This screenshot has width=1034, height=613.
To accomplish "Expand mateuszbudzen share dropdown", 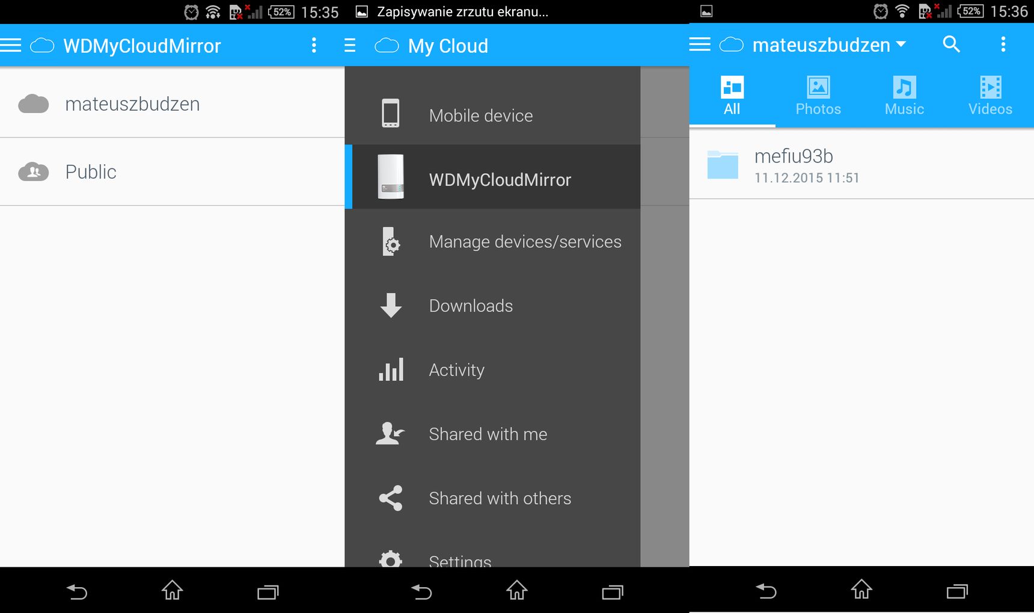I will (x=830, y=45).
